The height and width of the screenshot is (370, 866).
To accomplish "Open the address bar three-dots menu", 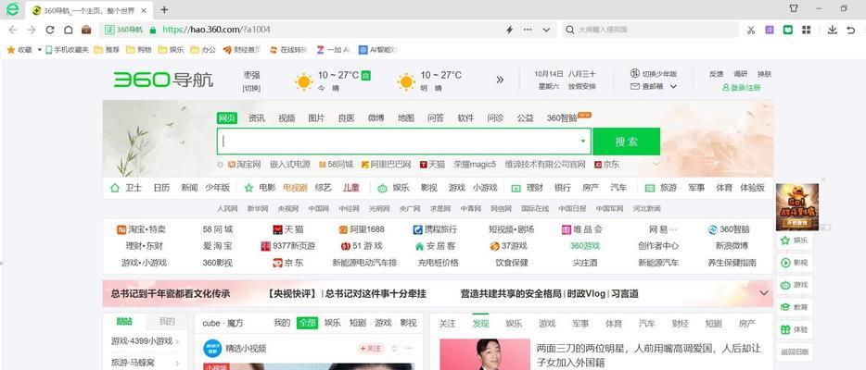I will (528, 30).
